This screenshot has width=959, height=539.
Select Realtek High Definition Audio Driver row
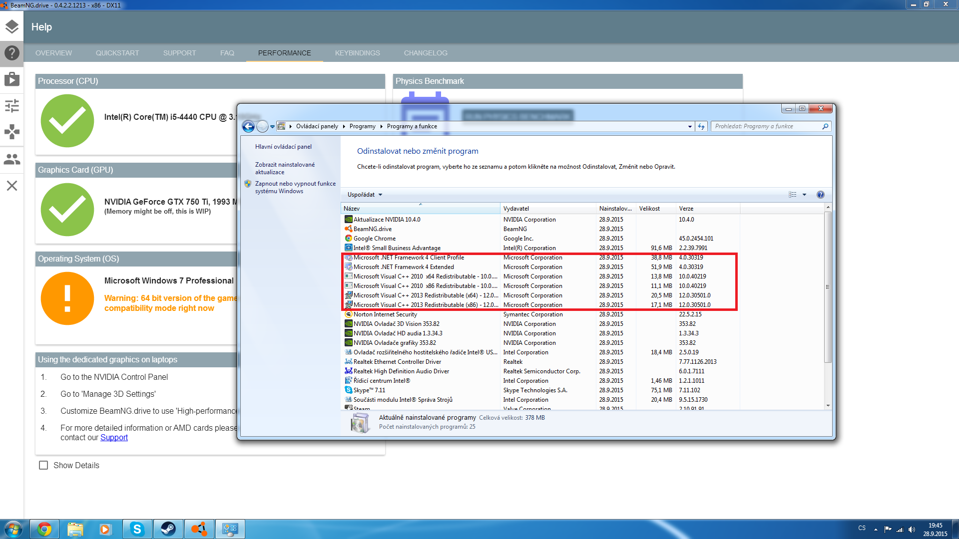(541, 371)
